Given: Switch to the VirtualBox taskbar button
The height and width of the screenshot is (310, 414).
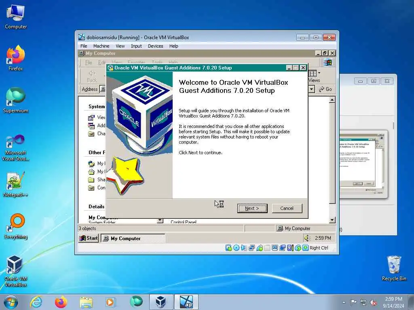Looking at the screenshot, I should (161, 302).
